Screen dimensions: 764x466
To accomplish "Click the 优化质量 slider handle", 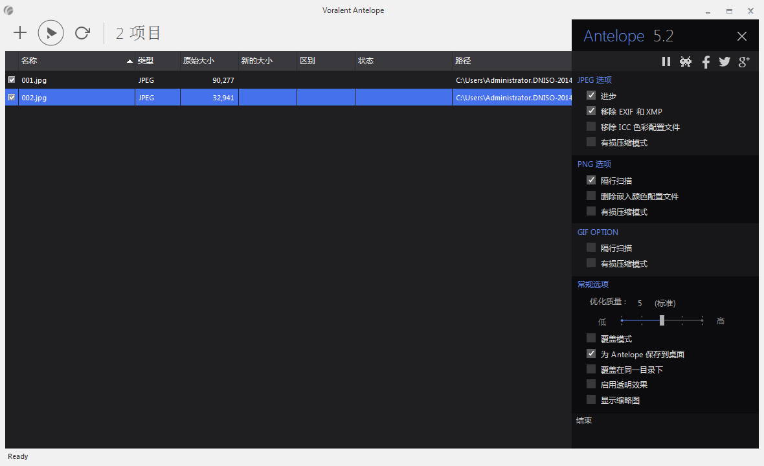I will coord(662,320).
